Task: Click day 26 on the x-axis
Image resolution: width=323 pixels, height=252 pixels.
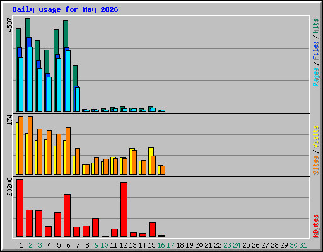Action: pyautogui.click(x=255, y=245)
